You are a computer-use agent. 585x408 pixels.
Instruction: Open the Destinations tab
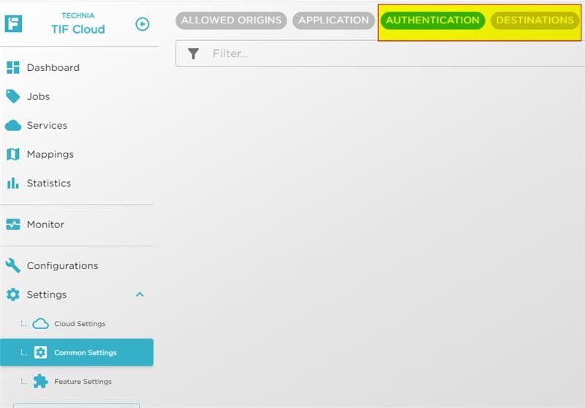click(x=535, y=20)
